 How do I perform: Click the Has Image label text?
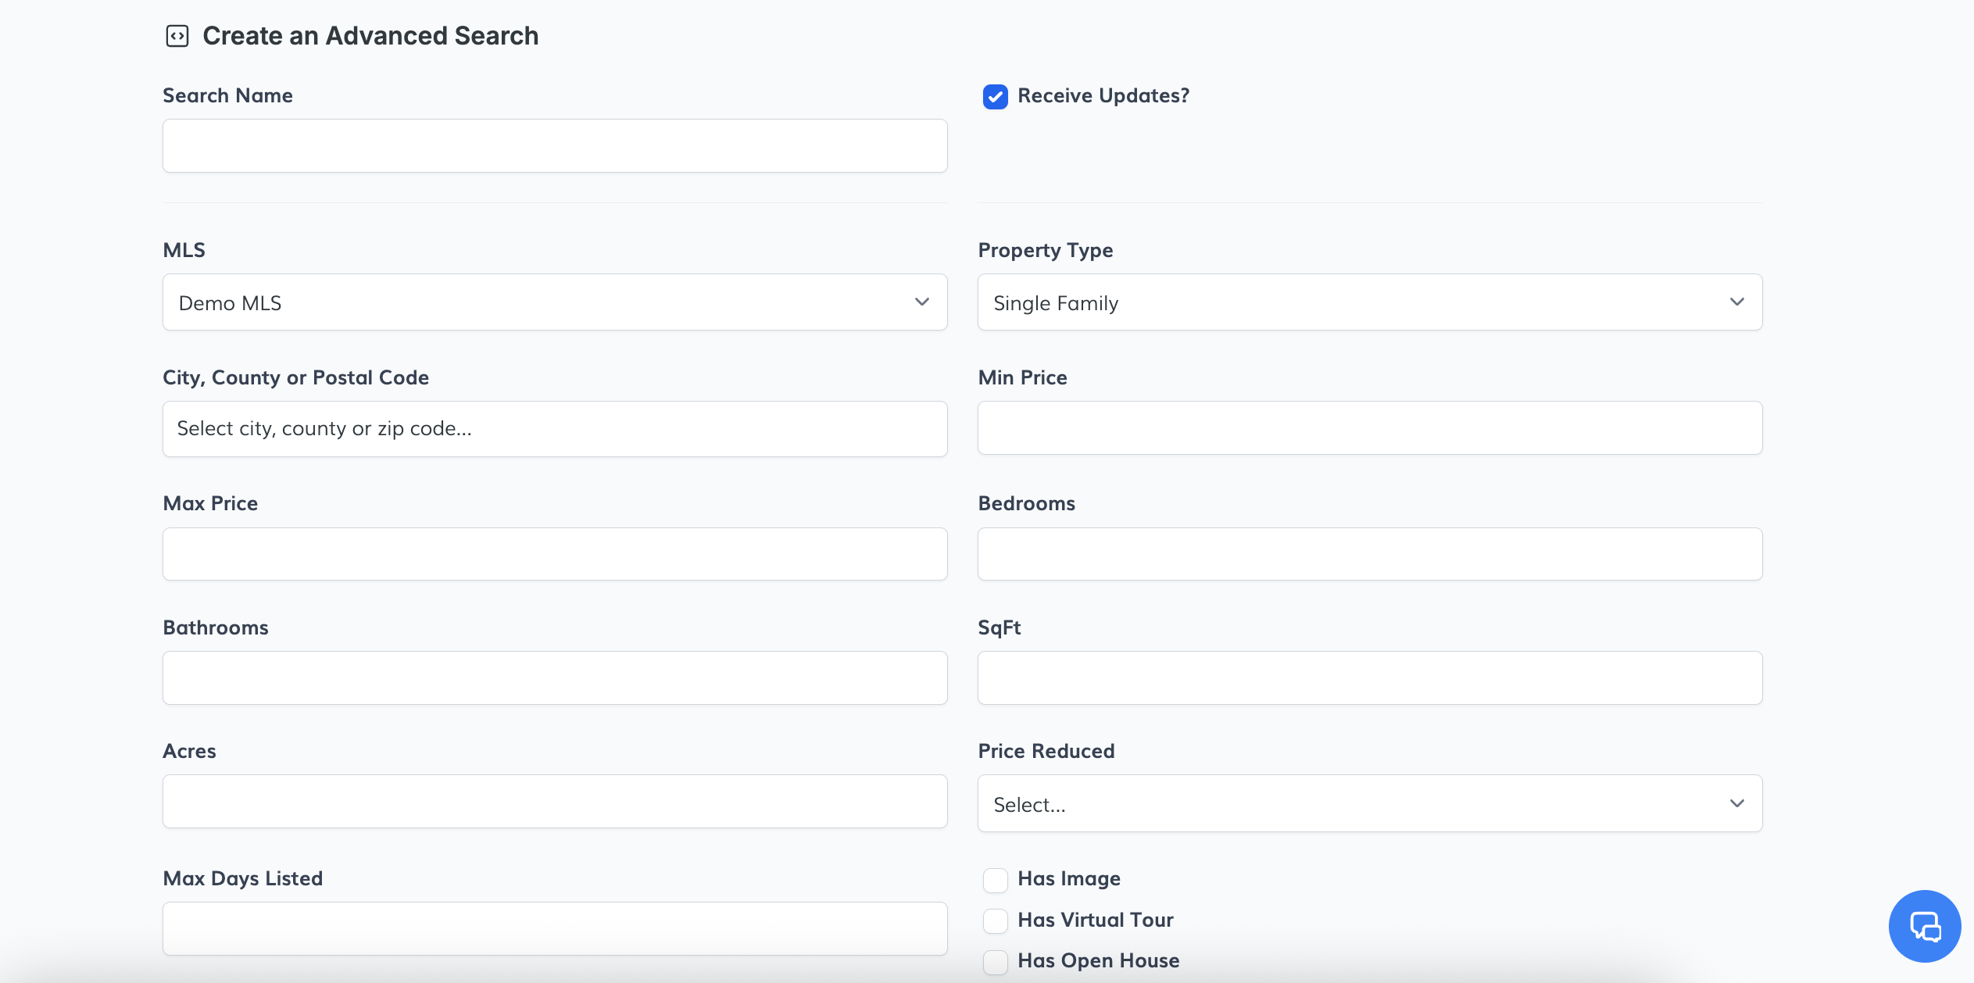1068,879
